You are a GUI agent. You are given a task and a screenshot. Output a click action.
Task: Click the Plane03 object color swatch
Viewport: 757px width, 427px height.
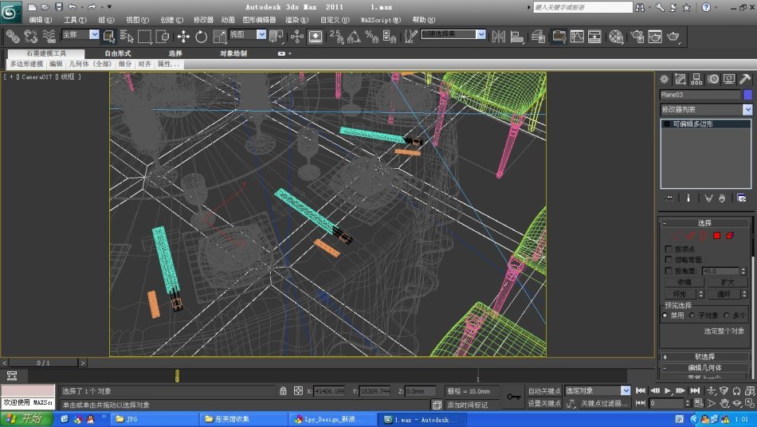747,95
